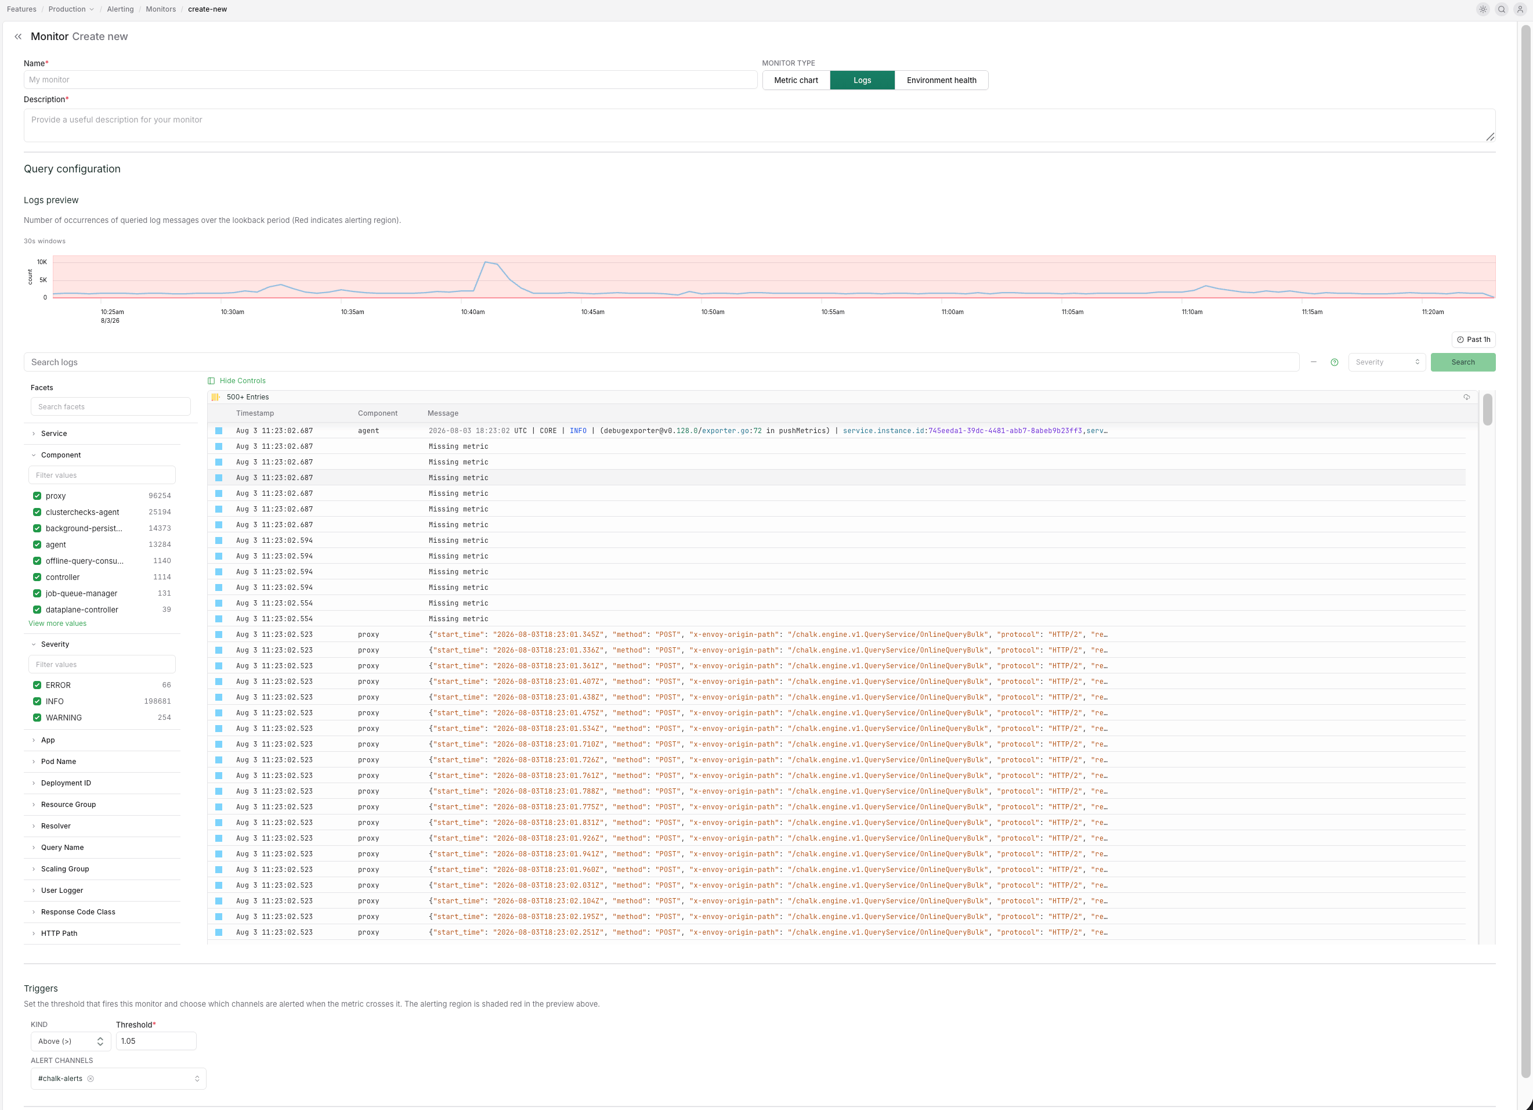
Task: Go to the Monitors breadcrumb
Action: click(x=161, y=9)
